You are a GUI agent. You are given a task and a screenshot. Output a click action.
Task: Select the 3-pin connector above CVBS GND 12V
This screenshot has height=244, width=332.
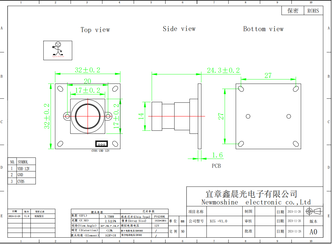point(101,144)
